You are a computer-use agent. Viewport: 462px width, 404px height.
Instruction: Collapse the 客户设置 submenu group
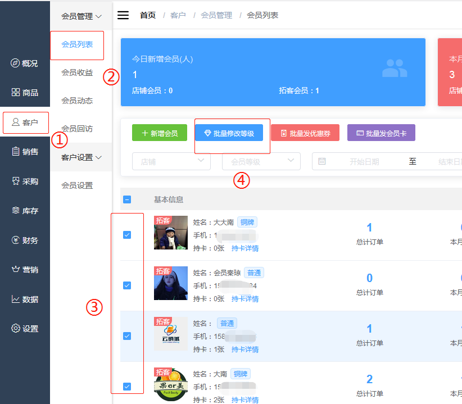click(x=81, y=157)
